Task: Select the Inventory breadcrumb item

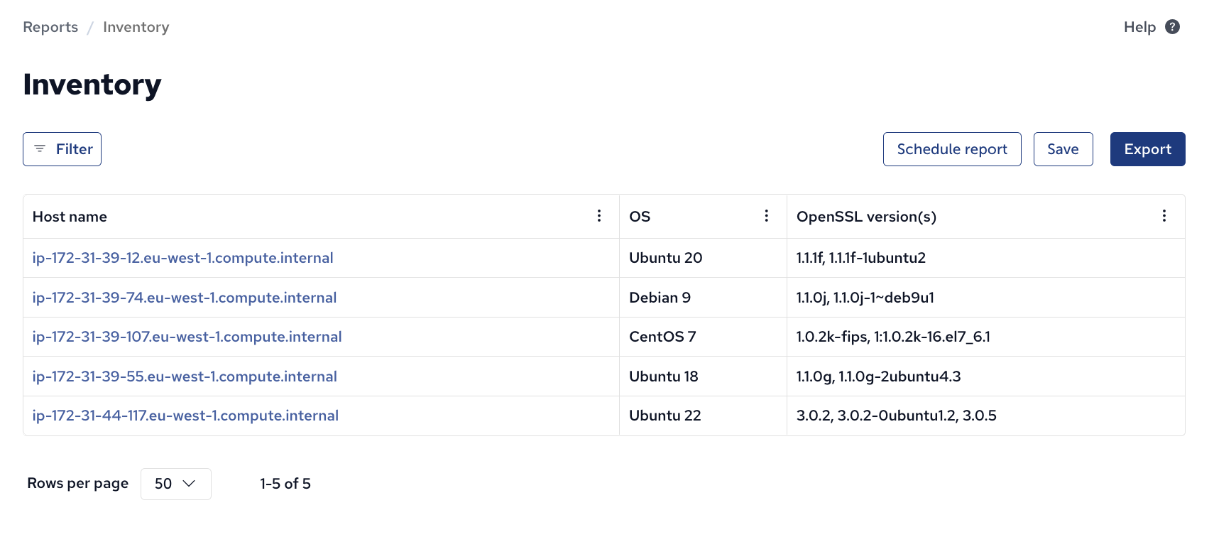Action: click(136, 27)
